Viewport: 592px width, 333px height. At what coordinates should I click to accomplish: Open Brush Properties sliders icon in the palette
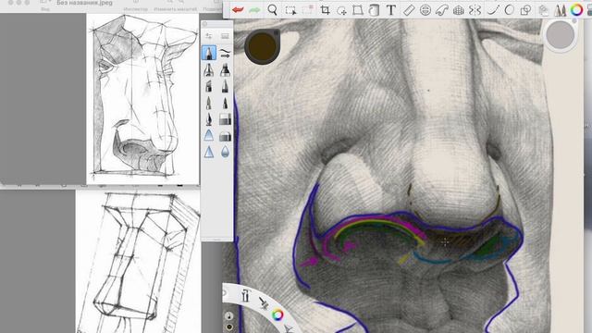coord(209,36)
